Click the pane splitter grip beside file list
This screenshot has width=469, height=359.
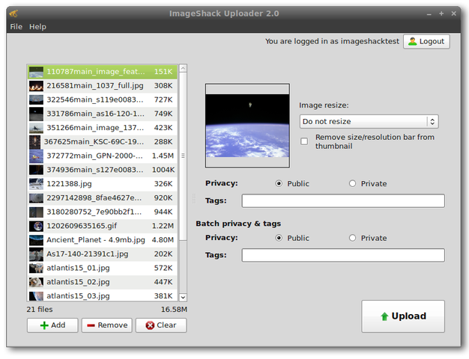coord(194,199)
